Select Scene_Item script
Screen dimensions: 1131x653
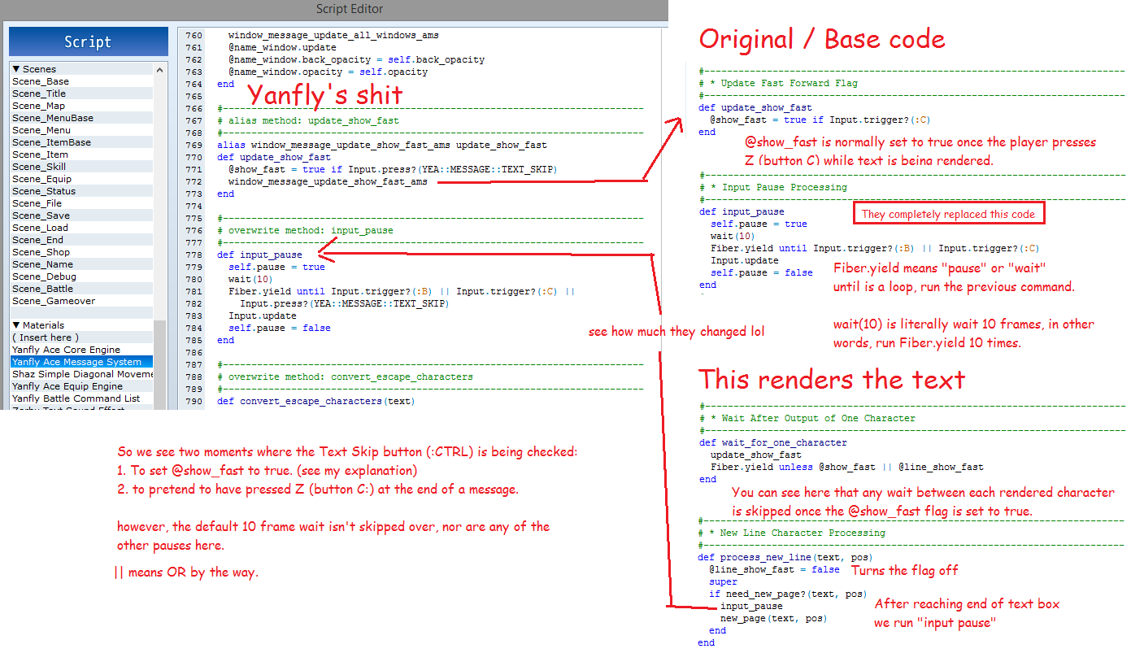click(81, 155)
